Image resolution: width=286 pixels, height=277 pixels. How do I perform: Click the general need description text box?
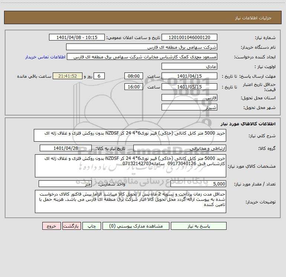click(130, 135)
